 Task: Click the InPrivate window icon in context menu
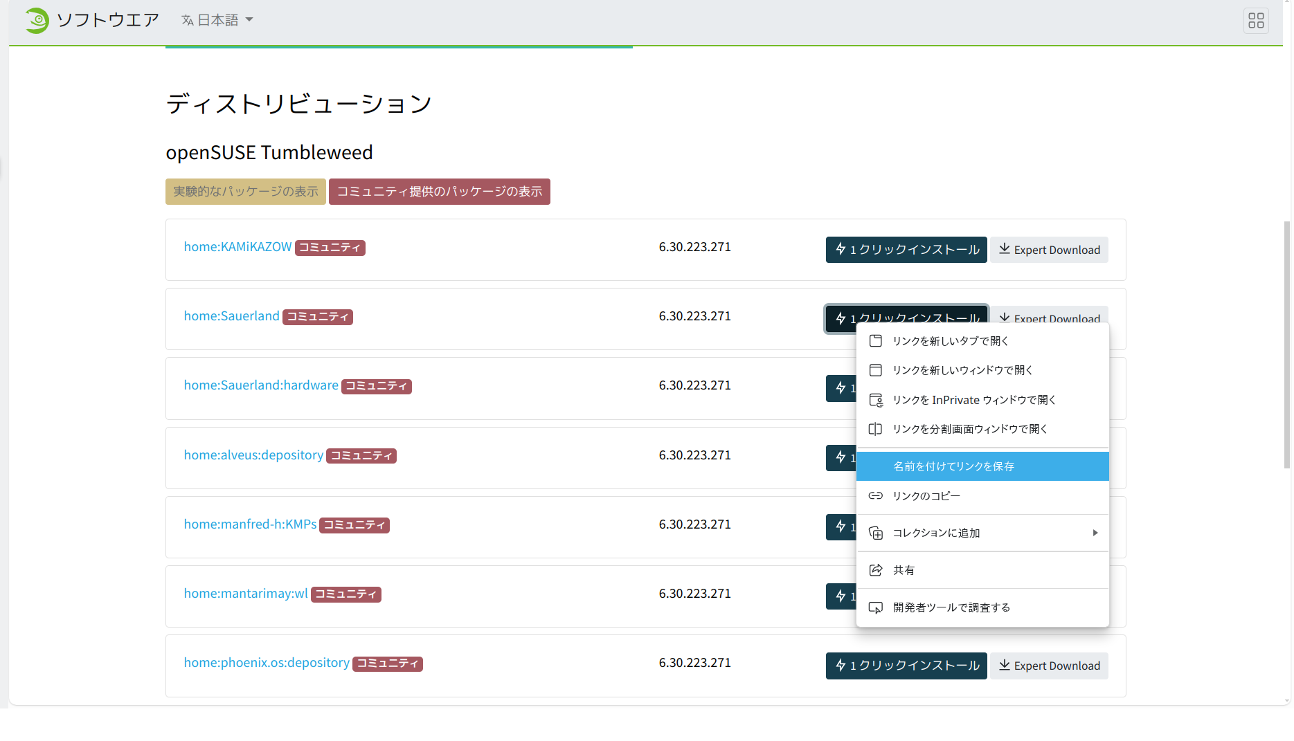(876, 400)
